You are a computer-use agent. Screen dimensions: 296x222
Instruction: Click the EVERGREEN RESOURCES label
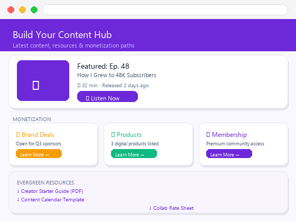point(45,183)
